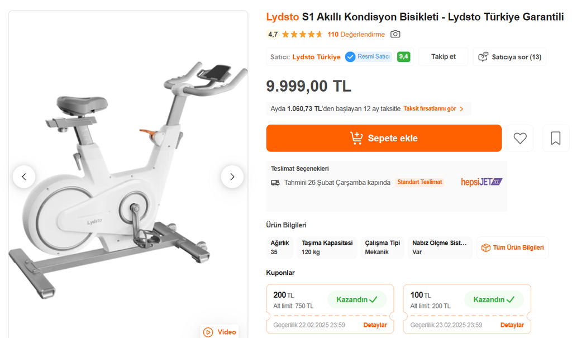572x338 pixels.
Task: Click the blue verified seller badge
Action: [350, 57]
